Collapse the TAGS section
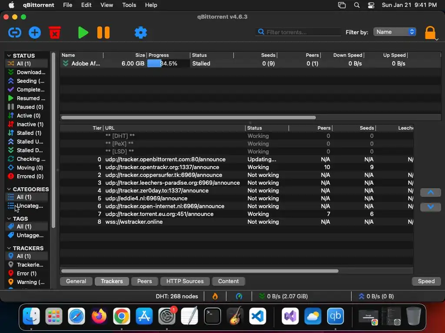Image resolution: width=445 pixels, height=333 pixels. (x=9, y=219)
